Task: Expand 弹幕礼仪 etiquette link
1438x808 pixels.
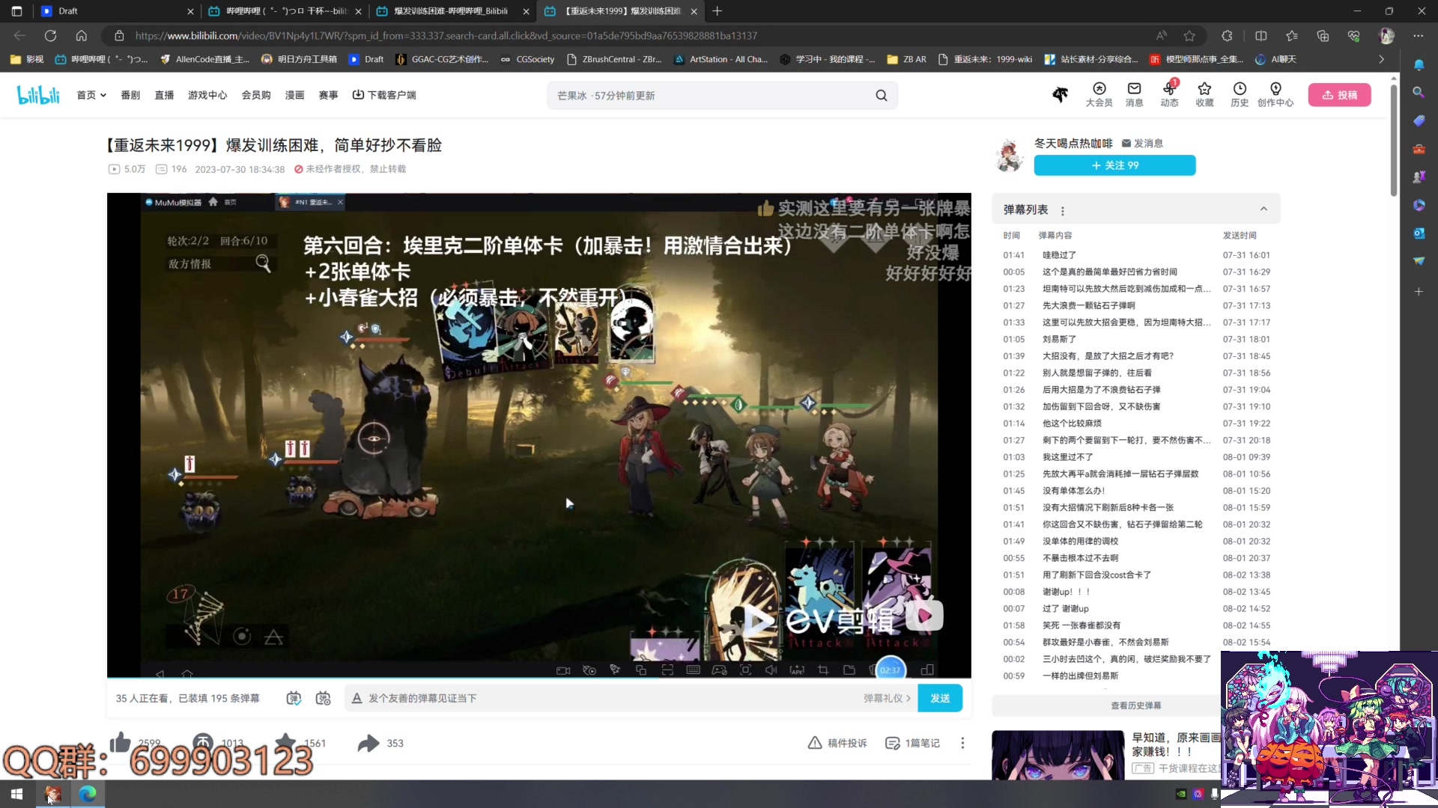Action: click(887, 698)
